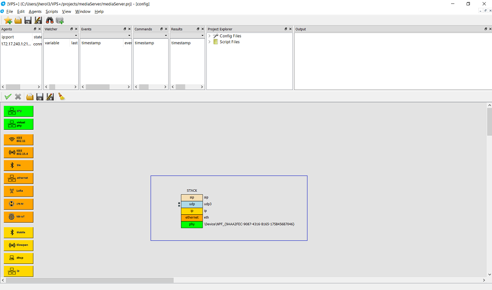Expand the Config Files tree node
This screenshot has height=290, width=492.
[x=210, y=36]
